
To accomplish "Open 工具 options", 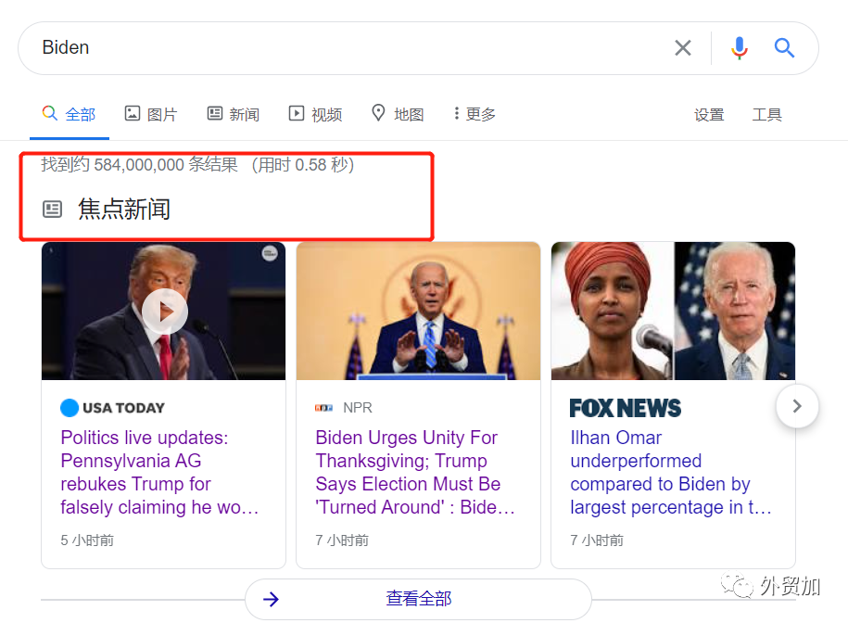I will coord(766,115).
